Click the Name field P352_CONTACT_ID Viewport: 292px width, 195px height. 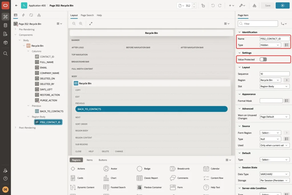[x=275, y=39]
